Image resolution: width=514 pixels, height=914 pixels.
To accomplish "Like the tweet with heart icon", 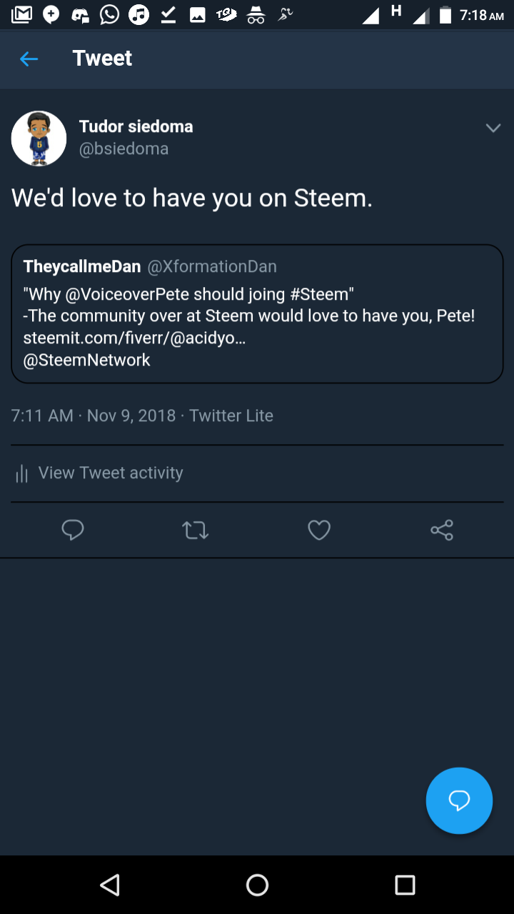I will click(319, 530).
